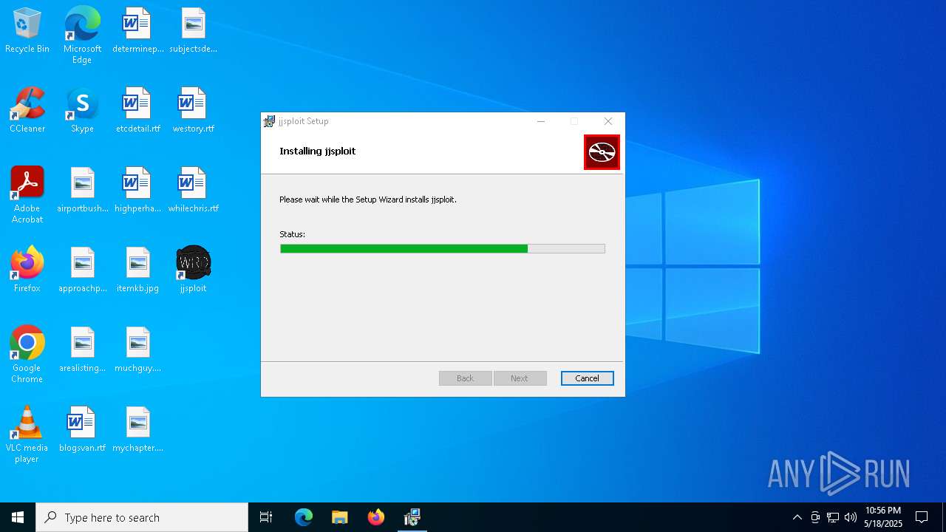Select the arealisting... image file icon
This screenshot has width=946, height=532.
click(82, 350)
